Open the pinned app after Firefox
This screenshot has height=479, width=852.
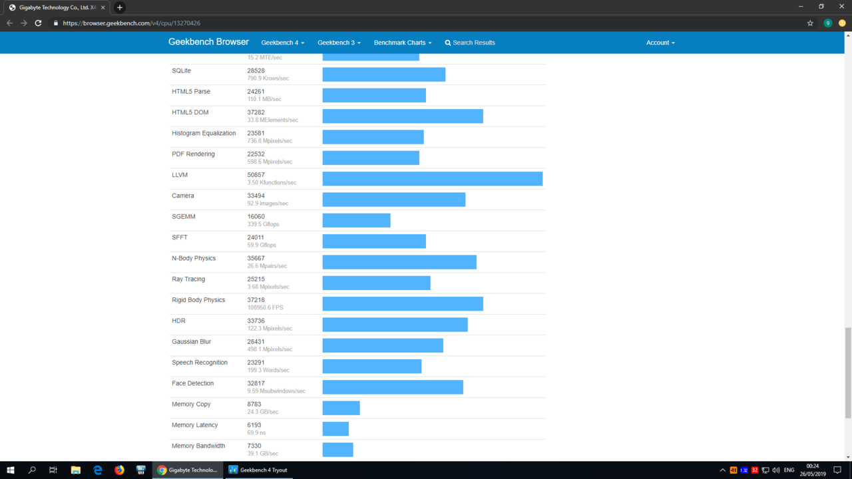point(141,470)
